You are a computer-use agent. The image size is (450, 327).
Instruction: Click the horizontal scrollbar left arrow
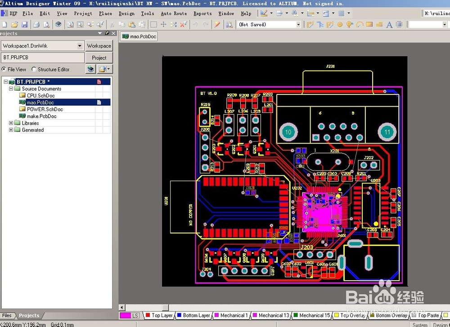click(121, 308)
